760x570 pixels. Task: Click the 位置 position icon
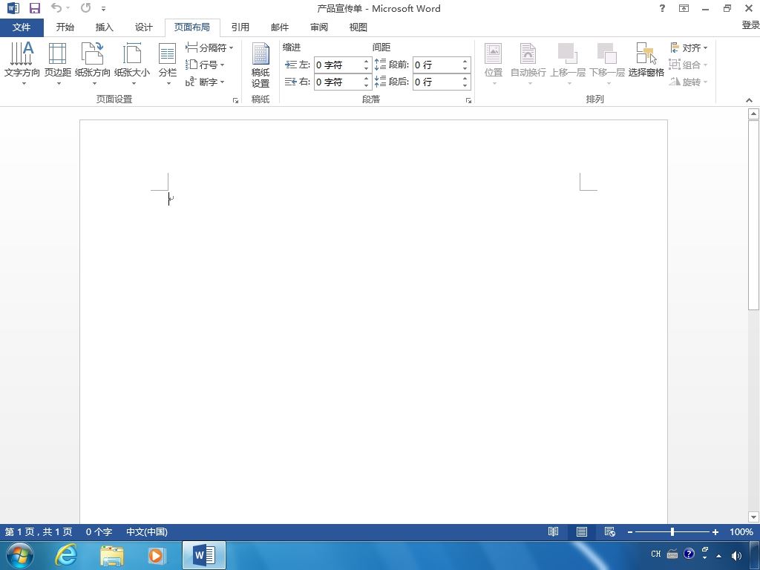[x=494, y=64]
